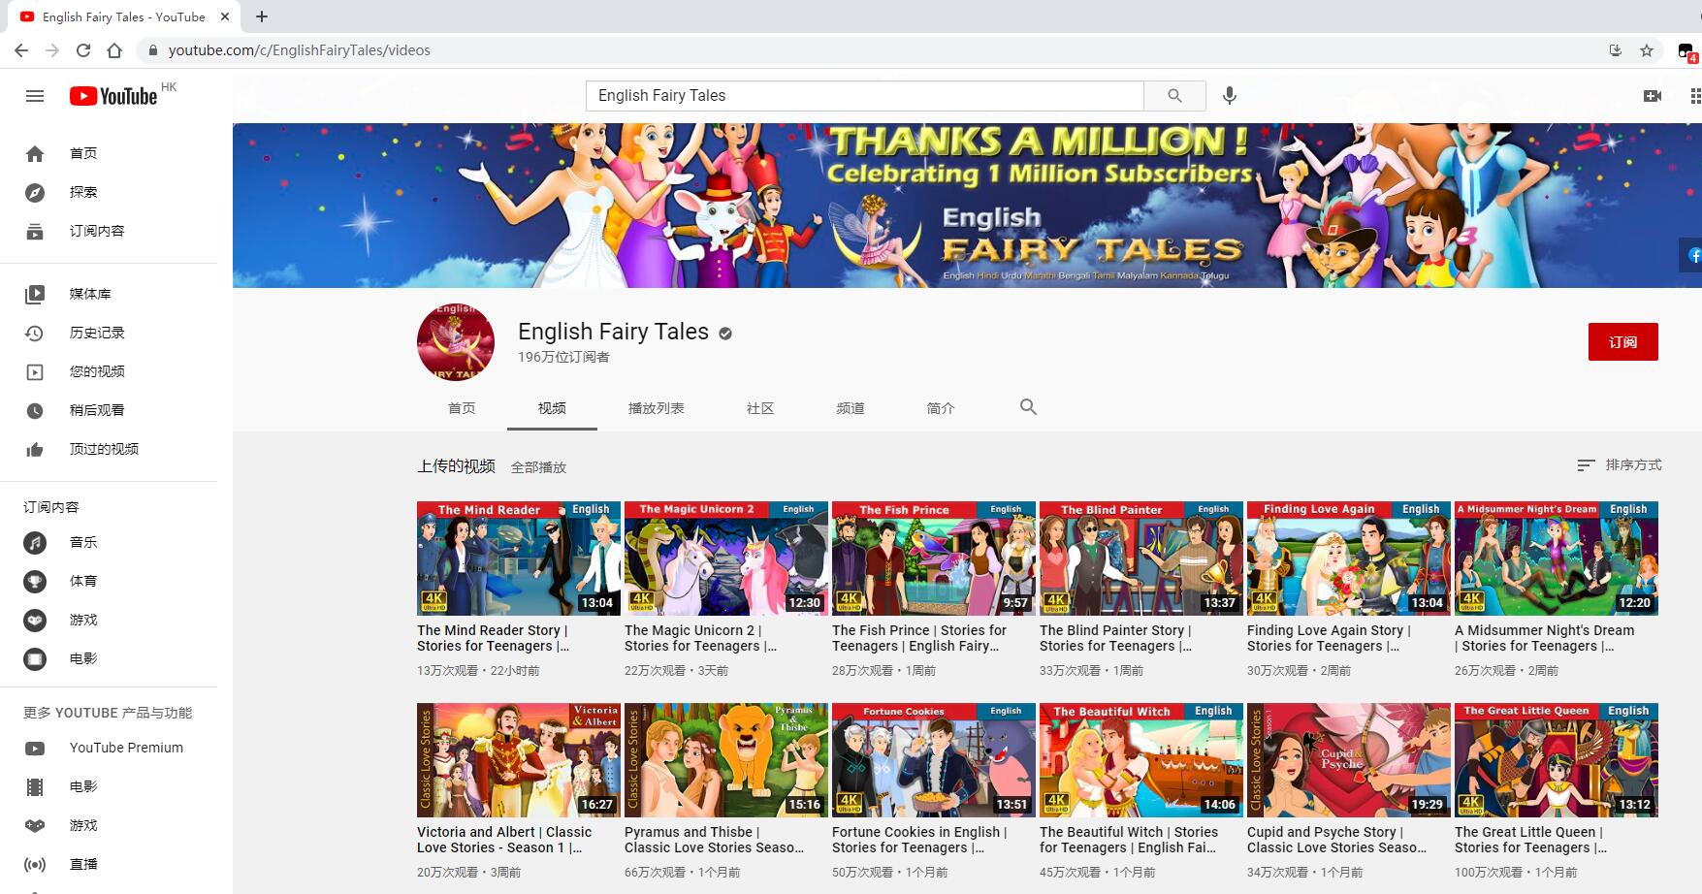Click the search magnifier button

[x=1174, y=95]
